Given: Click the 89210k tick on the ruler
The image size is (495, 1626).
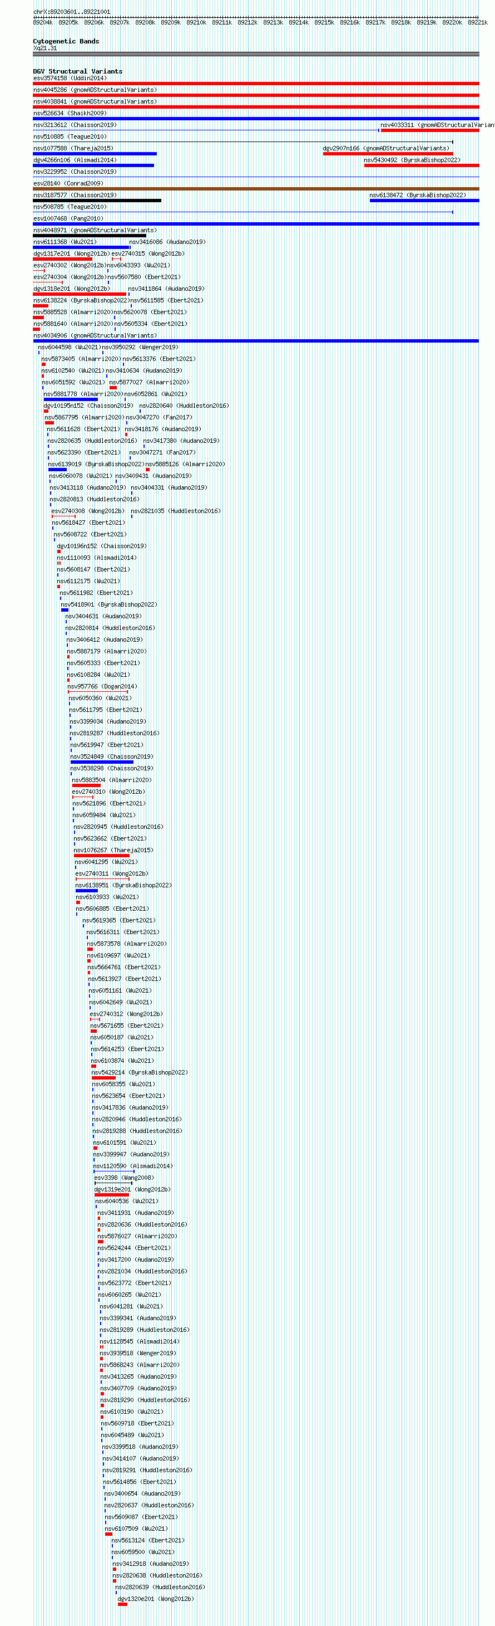Looking at the screenshot, I should point(196,22).
